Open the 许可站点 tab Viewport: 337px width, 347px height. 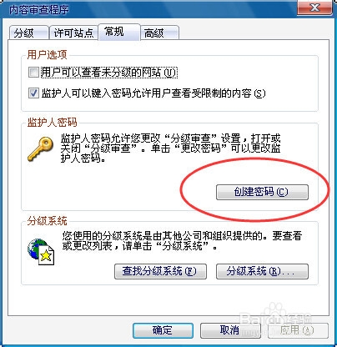click(x=73, y=33)
